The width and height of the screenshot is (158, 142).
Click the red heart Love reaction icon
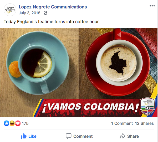[x=18, y=123]
